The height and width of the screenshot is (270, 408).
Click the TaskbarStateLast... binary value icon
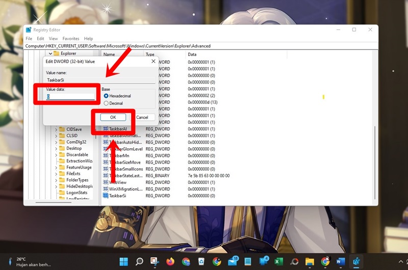[x=106, y=175]
